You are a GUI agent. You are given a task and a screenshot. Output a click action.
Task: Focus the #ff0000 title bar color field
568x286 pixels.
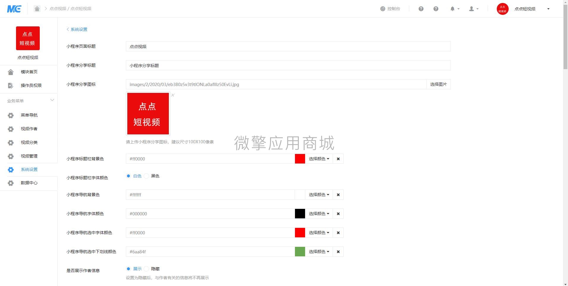(x=210, y=159)
